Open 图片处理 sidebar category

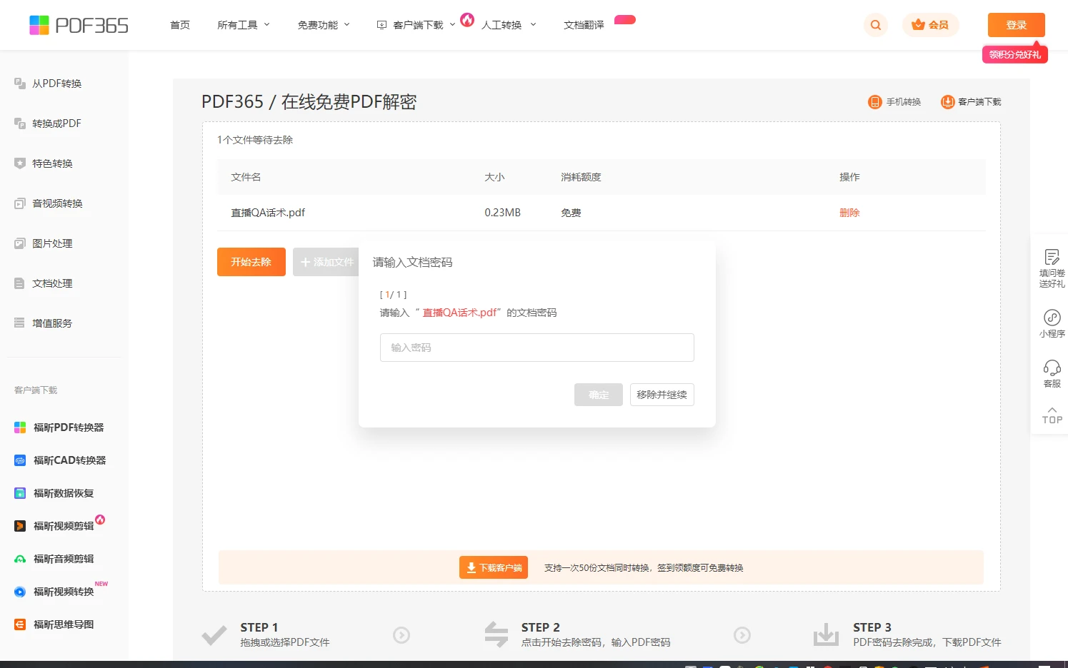(x=44, y=243)
